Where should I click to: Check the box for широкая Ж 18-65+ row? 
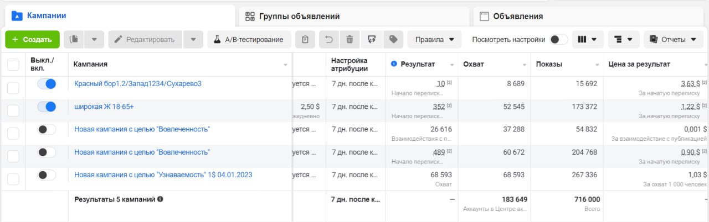tap(13, 110)
